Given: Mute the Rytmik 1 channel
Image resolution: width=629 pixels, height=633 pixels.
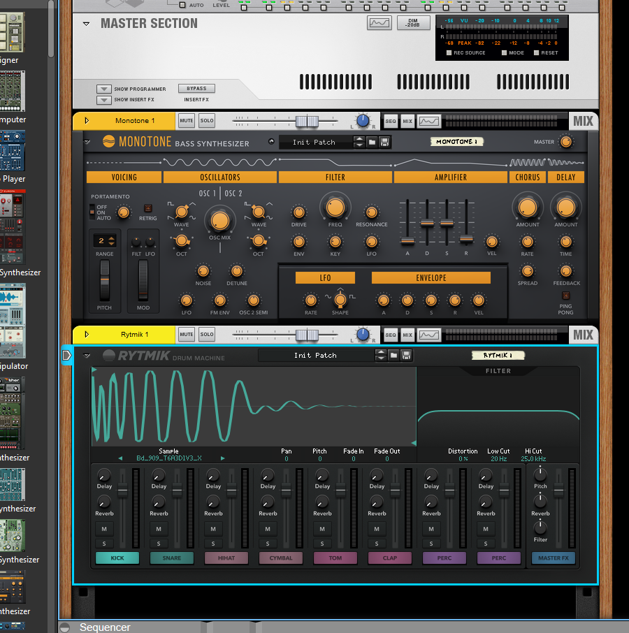Looking at the screenshot, I should (186, 335).
